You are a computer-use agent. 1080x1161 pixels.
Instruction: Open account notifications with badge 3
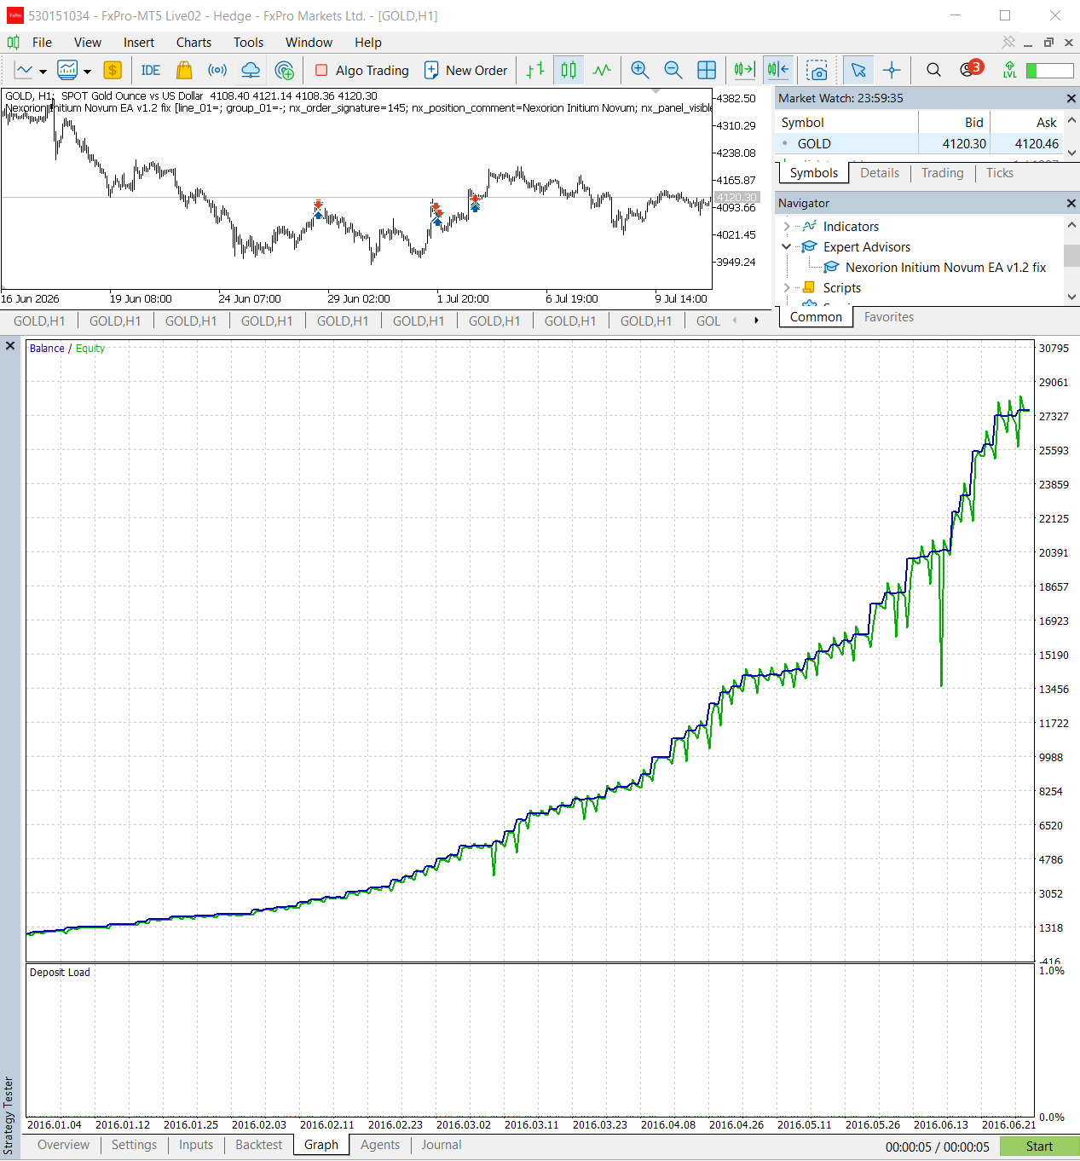971,69
